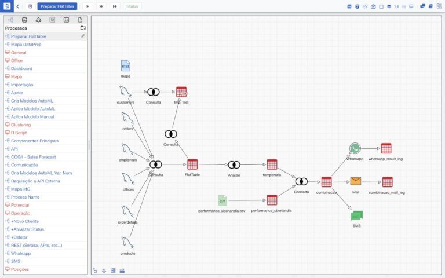
Task: Toggle the minimap panel icon at canvas bottom
Action: click(x=113, y=270)
